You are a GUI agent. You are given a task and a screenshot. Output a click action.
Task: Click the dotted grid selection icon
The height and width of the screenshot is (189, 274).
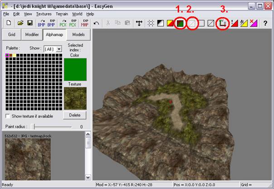pos(151,23)
